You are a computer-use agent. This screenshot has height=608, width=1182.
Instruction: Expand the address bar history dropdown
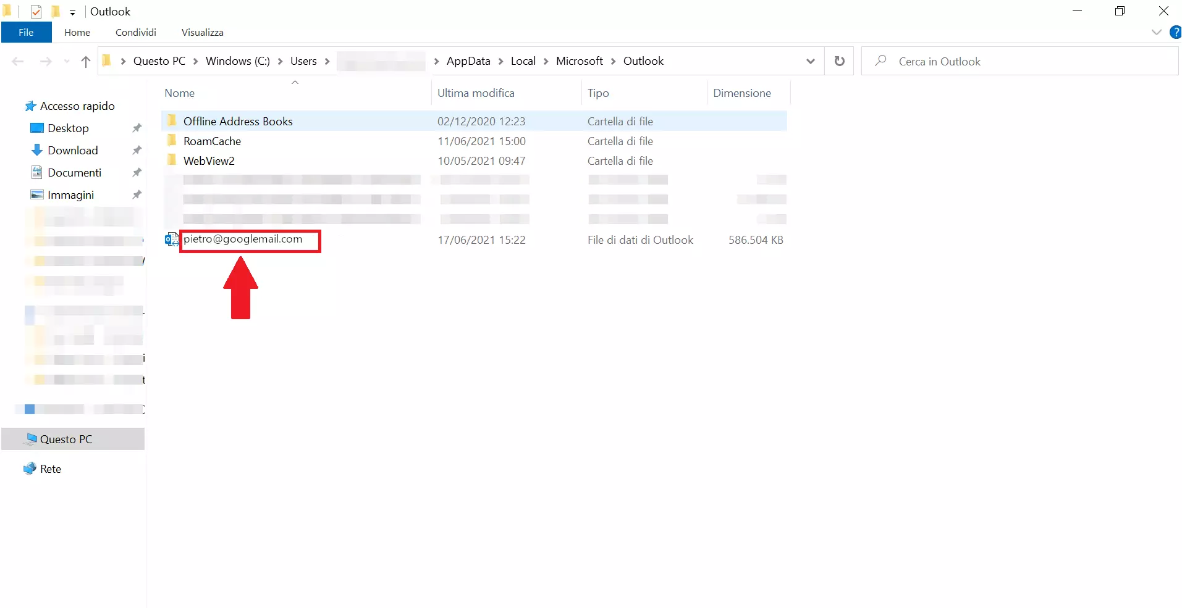(x=811, y=61)
